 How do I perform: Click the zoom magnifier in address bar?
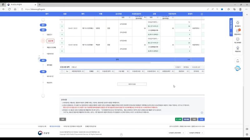217,9
